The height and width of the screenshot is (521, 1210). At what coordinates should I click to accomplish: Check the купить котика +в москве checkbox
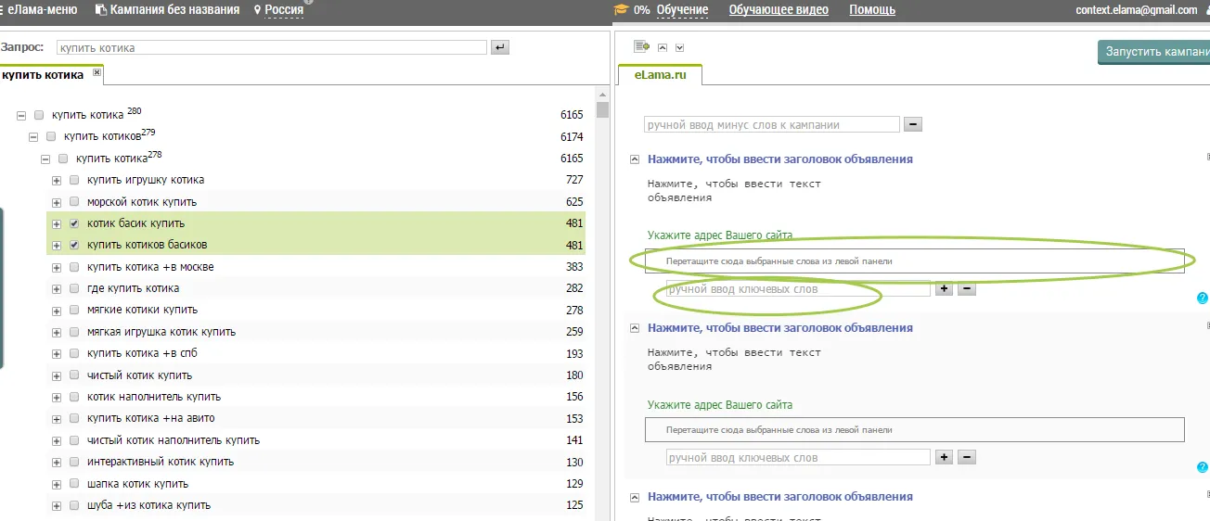[x=74, y=267]
